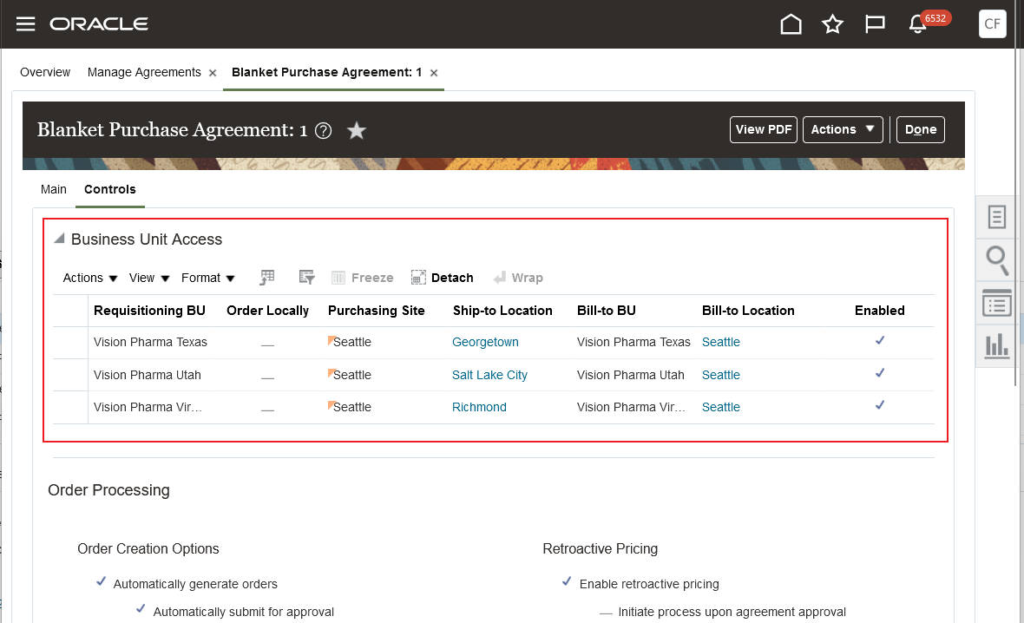The image size is (1024, 623).
Task: Select the Controls sub-tab
Action: coord(109,189)
